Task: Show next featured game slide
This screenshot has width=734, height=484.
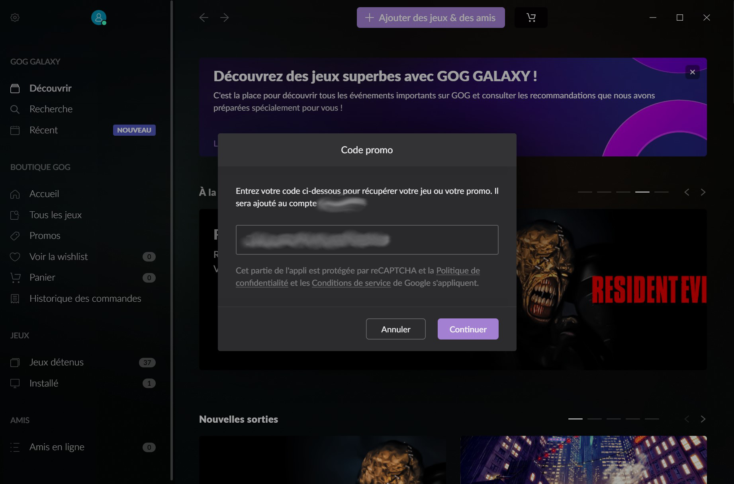Action: pos(703,192)
